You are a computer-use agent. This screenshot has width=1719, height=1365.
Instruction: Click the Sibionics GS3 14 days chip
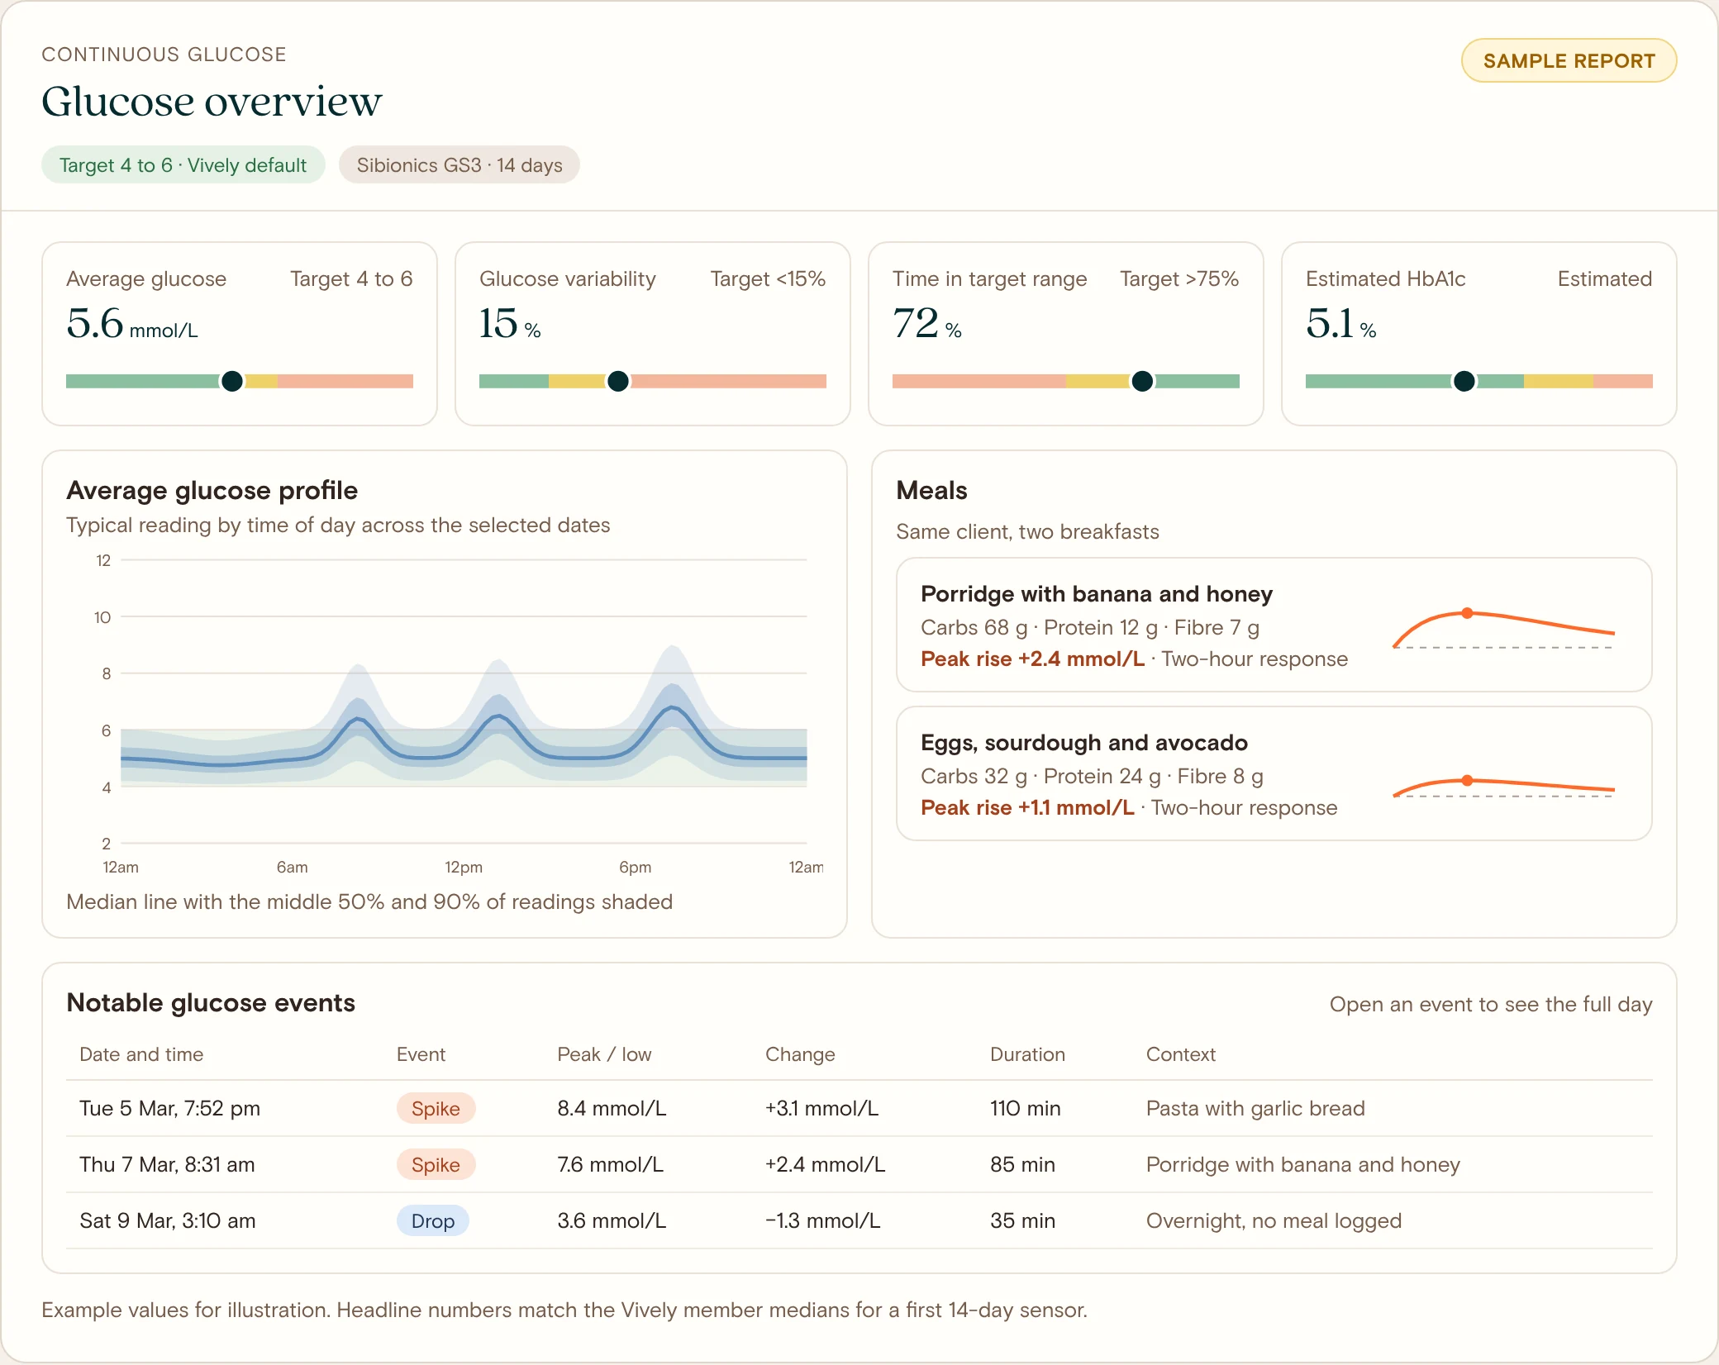(460, 164)
